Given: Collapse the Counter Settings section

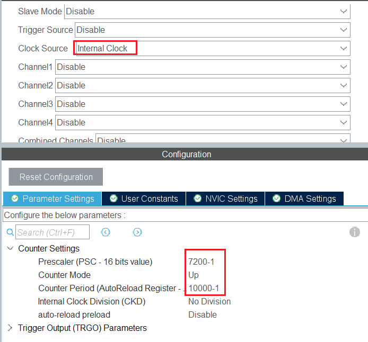Looking at the screenshot, I should 10,248.
